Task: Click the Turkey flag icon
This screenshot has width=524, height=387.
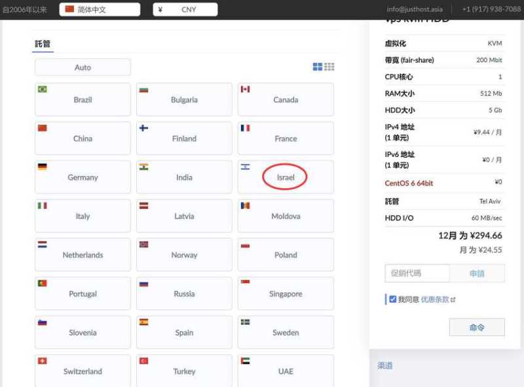Action: [143, 360]
